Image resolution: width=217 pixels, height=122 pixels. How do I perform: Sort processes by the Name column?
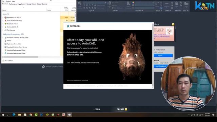4,10
